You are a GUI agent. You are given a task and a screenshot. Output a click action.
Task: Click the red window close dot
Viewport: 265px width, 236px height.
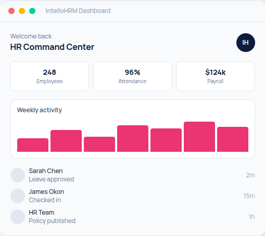(x=11, y=11)
